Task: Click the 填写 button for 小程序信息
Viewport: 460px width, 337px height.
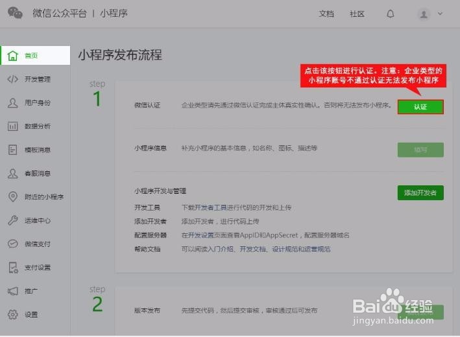Action: (420, 150)
